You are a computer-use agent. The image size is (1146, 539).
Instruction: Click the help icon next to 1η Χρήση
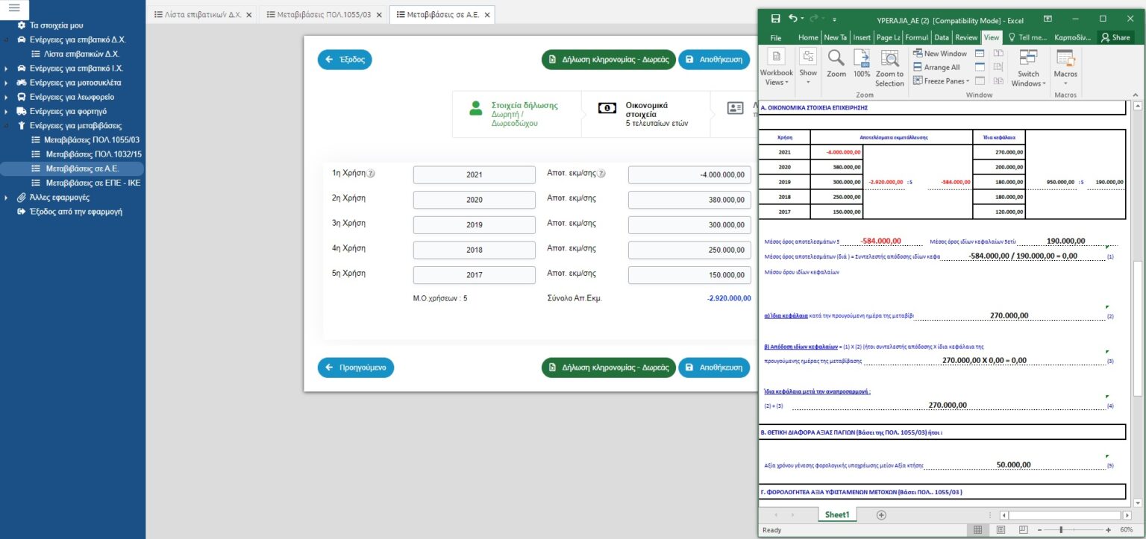pyautogui.click(x=371, y=174)
